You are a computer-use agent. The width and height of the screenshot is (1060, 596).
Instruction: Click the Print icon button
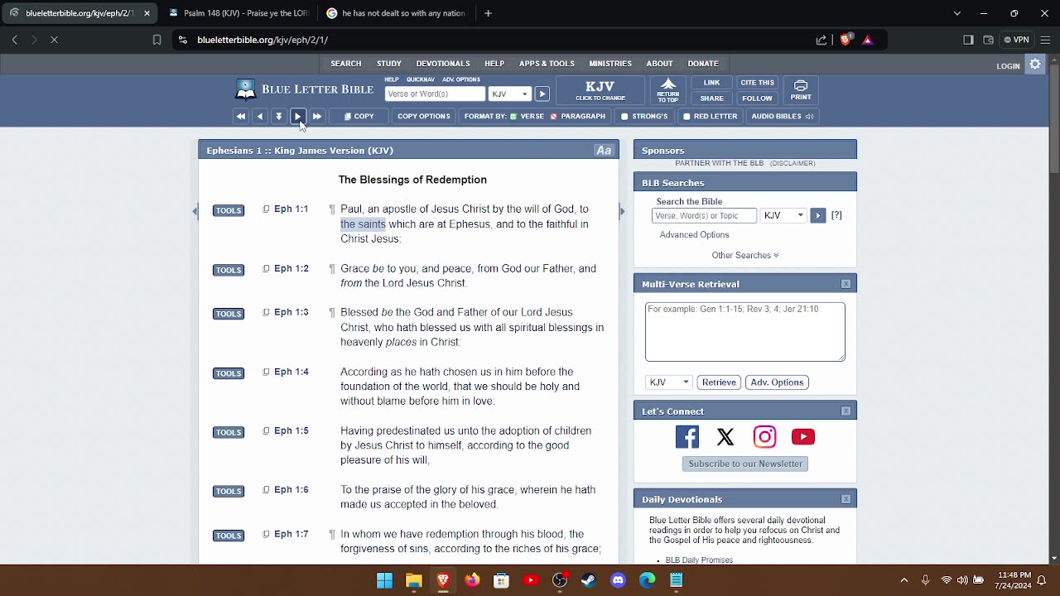[x=800, y=90]
